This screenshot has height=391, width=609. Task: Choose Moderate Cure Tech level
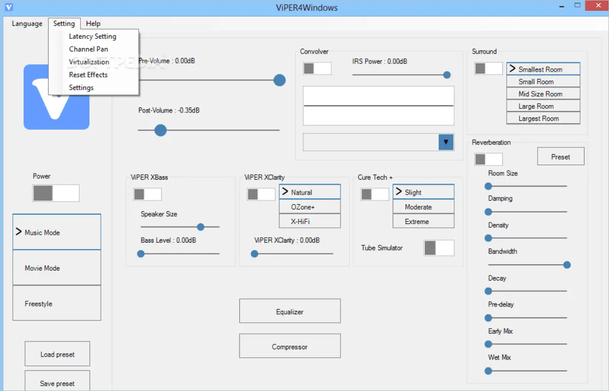click(423, 207)
